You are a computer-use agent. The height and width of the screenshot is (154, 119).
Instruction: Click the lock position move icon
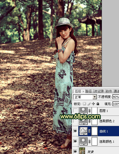[93, 104]
